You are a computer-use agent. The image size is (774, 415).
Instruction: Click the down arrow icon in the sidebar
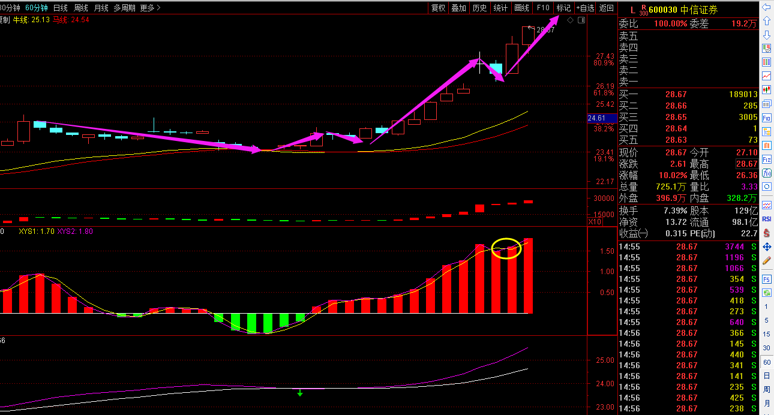coord(767,34)
